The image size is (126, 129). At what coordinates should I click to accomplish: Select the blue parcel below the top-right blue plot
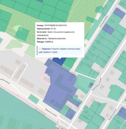tap(108, 29)
